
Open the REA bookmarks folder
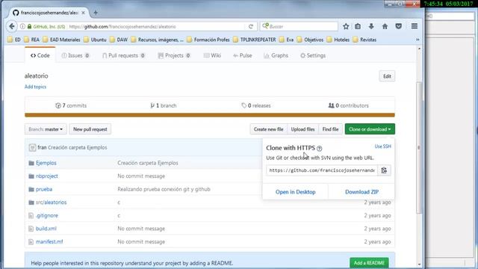31,40
